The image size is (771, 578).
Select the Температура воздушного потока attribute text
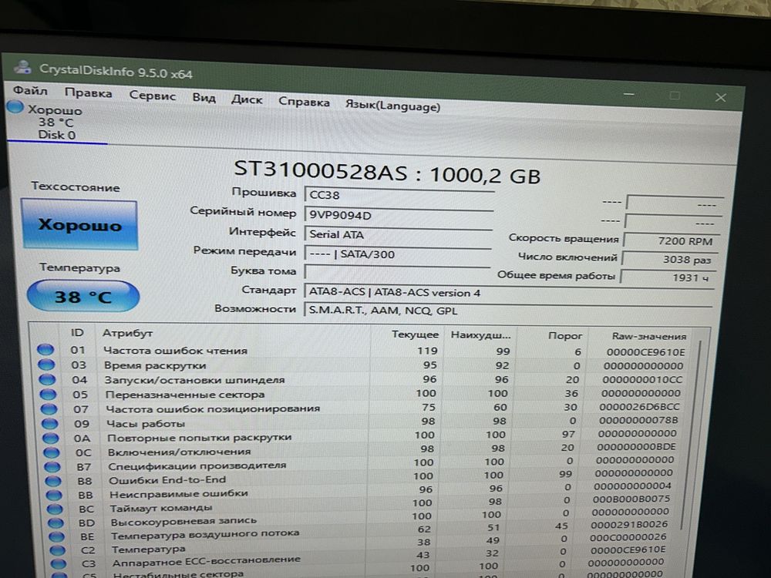(x=205, y=535)
